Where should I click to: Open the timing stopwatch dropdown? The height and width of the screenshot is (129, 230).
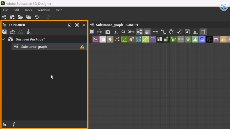click(x=171, y=32)
